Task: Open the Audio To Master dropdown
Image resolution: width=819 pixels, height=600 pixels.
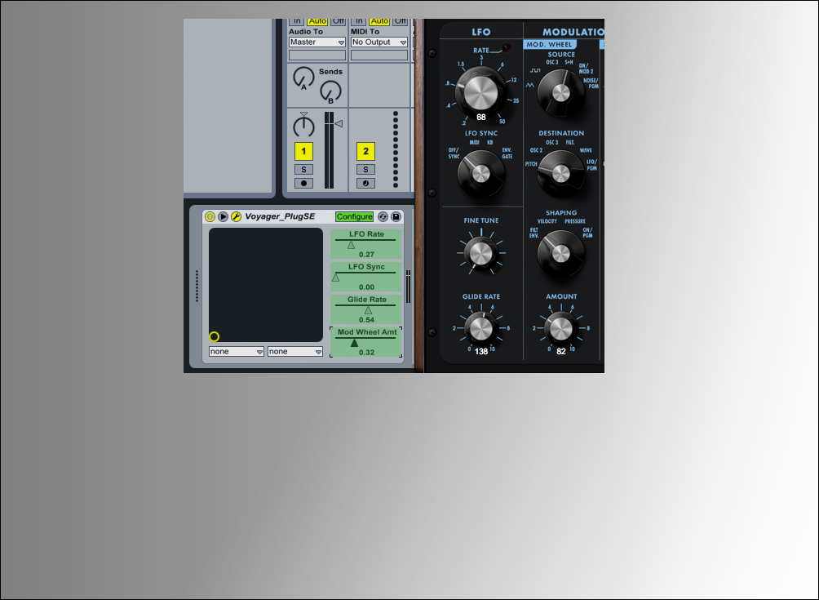Action: click(x=317, y=42)
